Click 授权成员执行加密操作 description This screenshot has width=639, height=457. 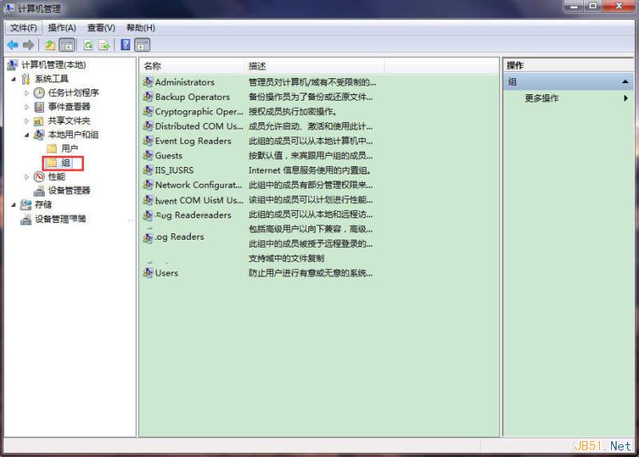(292, 111)
